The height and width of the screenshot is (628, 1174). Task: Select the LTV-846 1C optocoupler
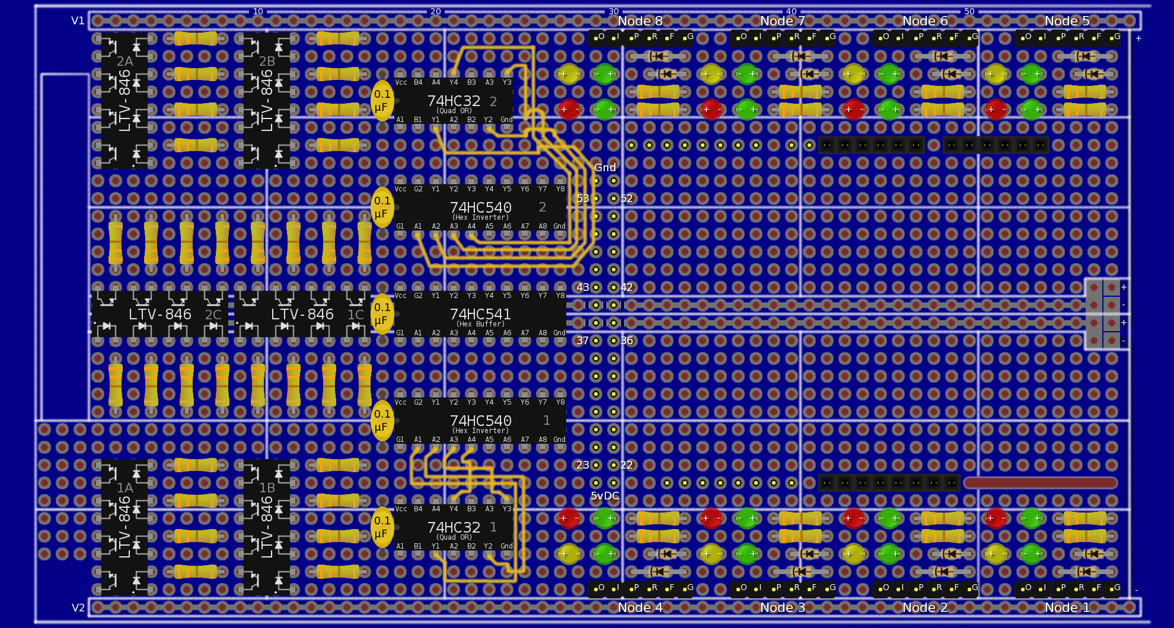[302, 314]
